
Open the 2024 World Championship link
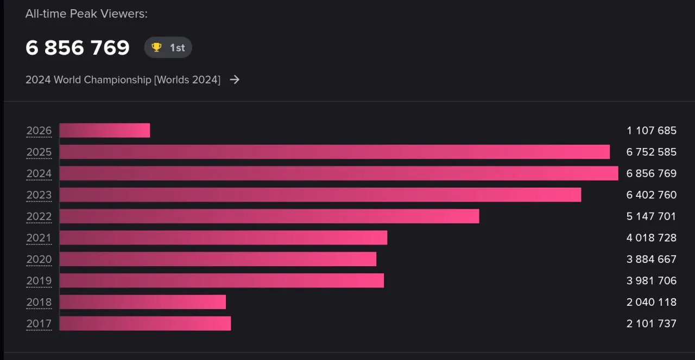pos(123,80)
